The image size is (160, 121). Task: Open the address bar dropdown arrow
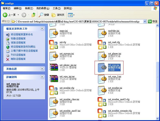tap(145, 21)
